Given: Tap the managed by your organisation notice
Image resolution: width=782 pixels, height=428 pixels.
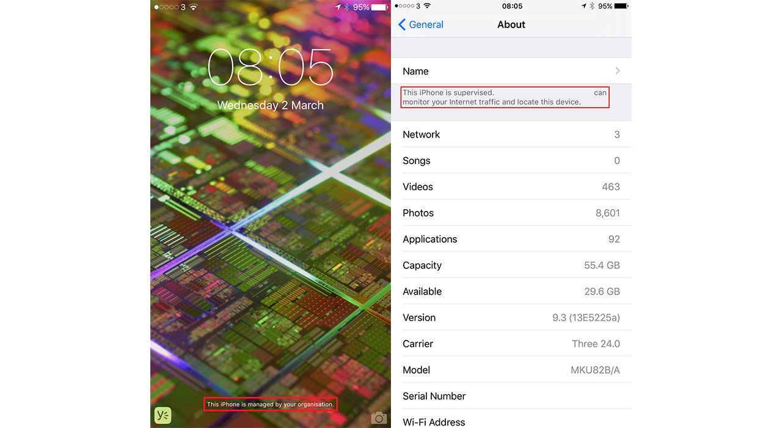Looking at the screenshot, I should [x=271, y=404].
